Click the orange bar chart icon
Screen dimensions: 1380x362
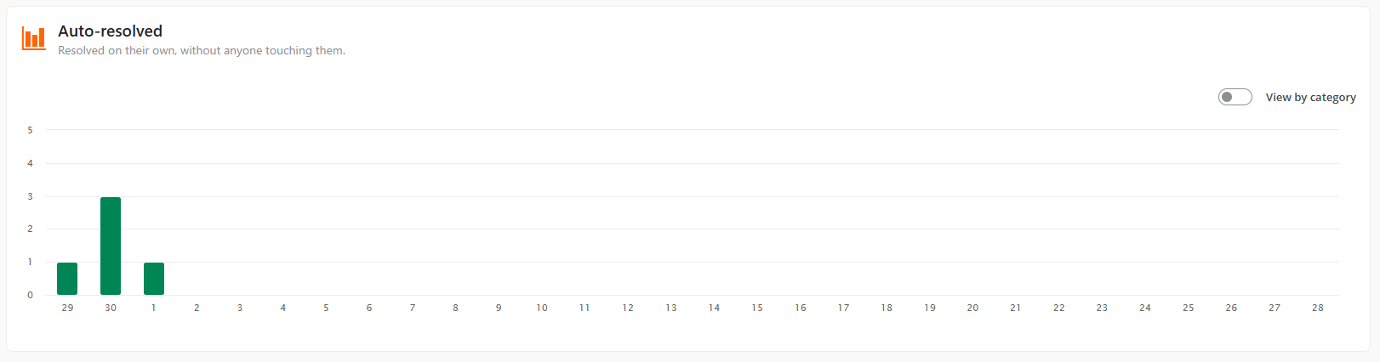pos(34,38)
